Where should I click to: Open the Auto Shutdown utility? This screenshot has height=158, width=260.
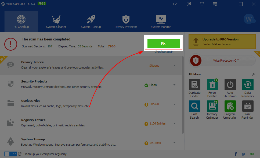230,85
